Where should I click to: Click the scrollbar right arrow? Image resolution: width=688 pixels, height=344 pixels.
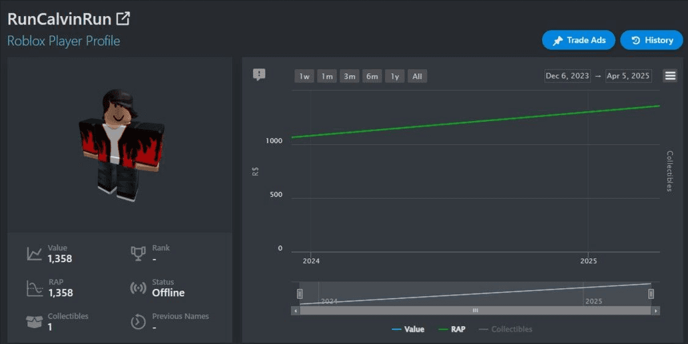click(655, 311)
